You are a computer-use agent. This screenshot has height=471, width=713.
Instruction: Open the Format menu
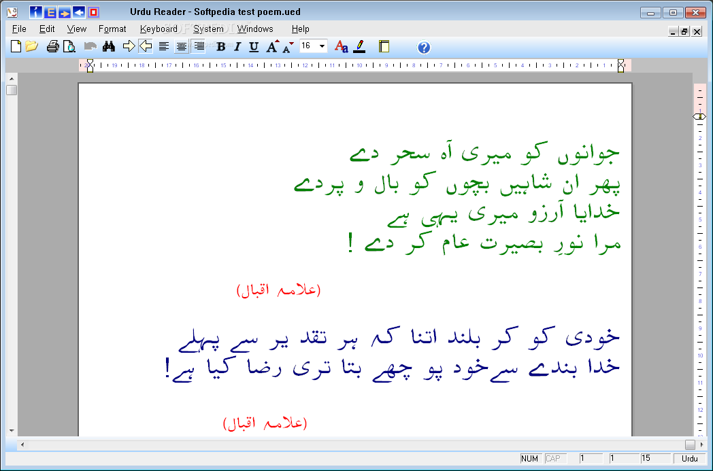click(x=112, y=29)
